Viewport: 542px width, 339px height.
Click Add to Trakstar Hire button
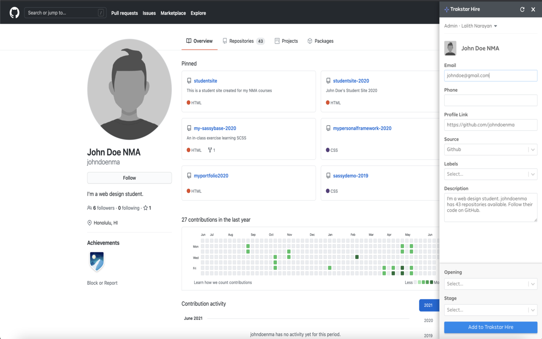tap(491, 327)
